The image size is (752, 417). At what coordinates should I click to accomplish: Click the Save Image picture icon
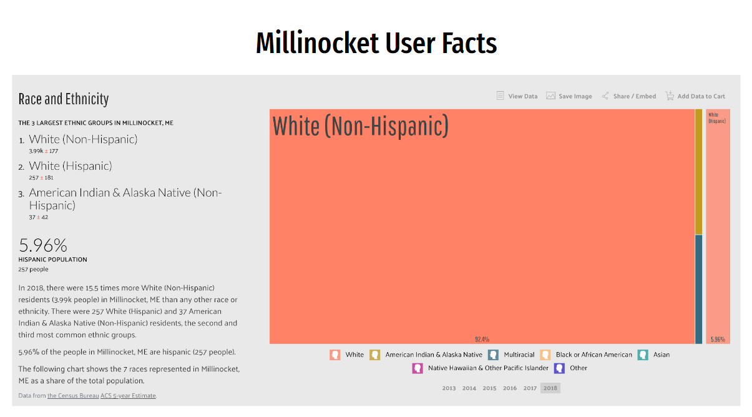pos(550,96)
